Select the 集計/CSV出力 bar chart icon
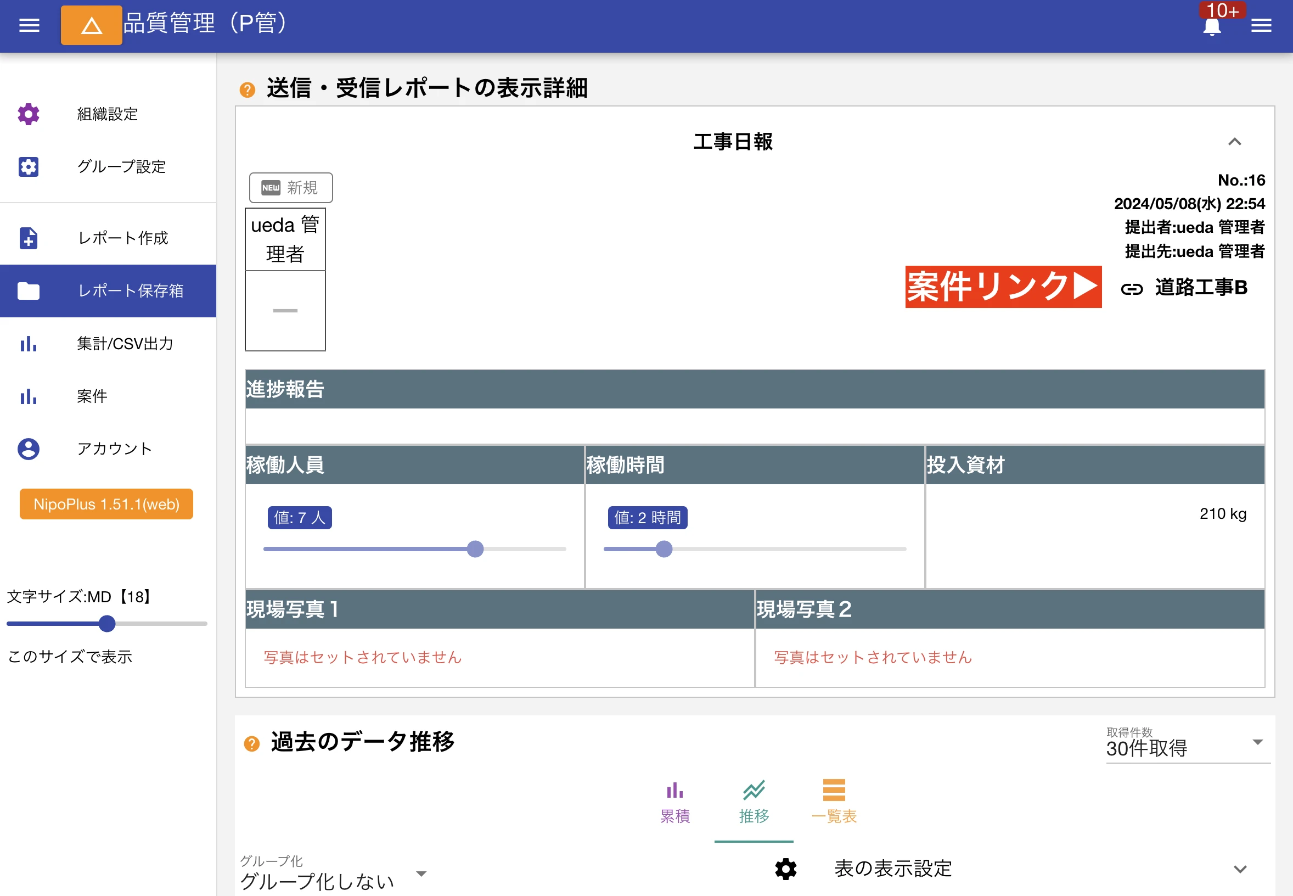 coord(28,344)
